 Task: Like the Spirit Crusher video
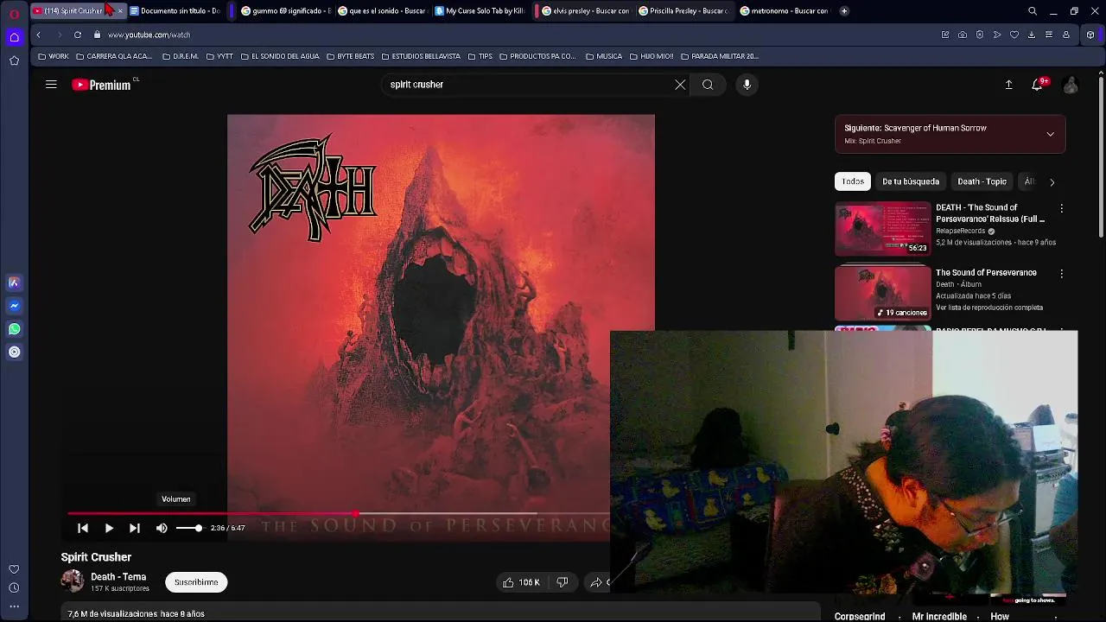[x=521, y=582]
